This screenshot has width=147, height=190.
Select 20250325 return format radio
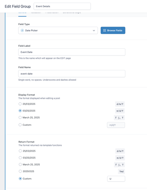pyautogui.click(x=20, y=171)
